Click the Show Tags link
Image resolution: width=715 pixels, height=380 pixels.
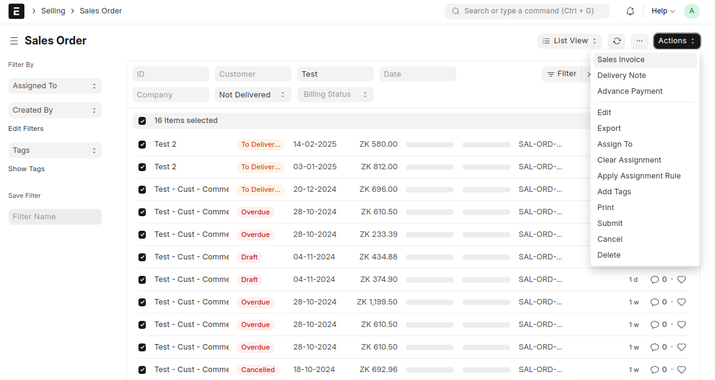26,169
